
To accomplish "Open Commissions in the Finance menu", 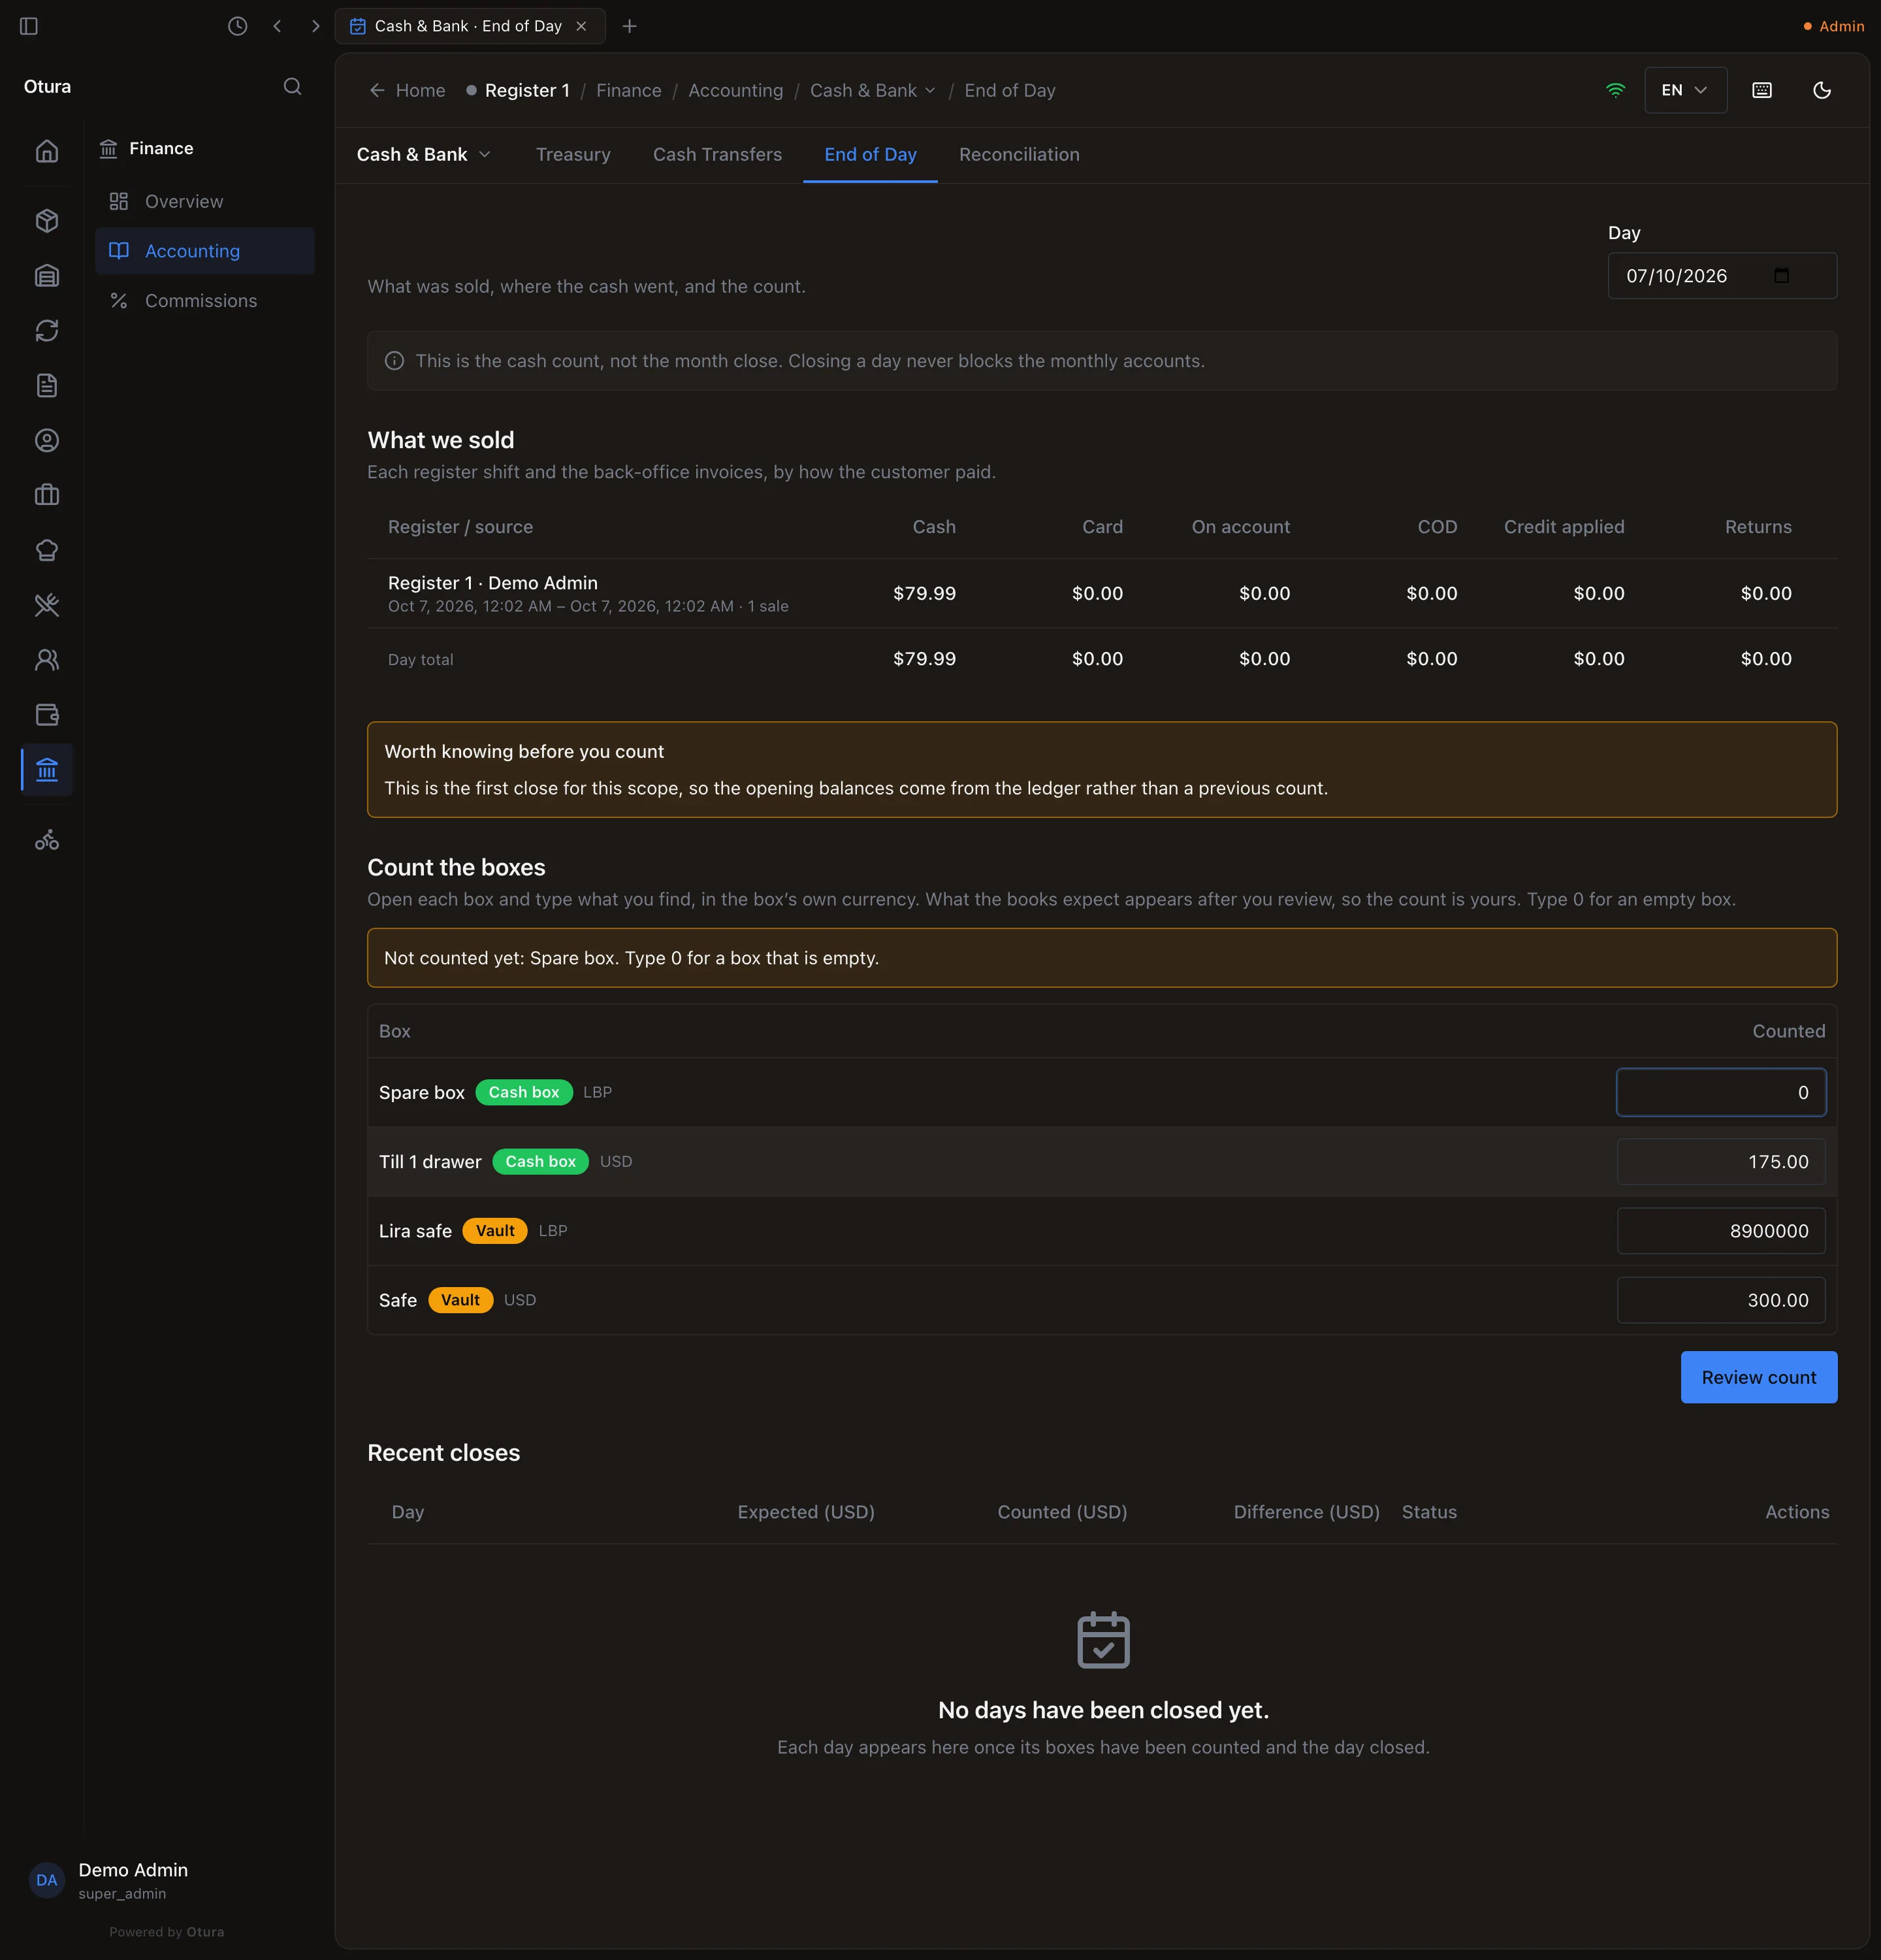I will [x=205, y=301].
